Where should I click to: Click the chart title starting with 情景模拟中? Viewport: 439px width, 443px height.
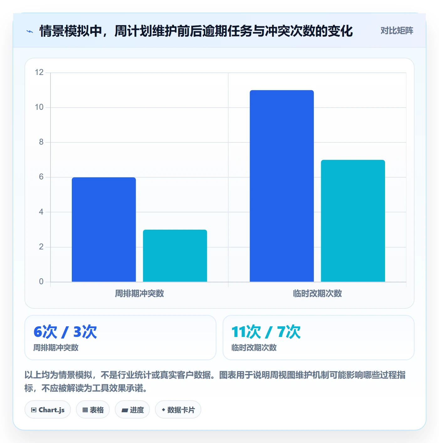point(196,31)
